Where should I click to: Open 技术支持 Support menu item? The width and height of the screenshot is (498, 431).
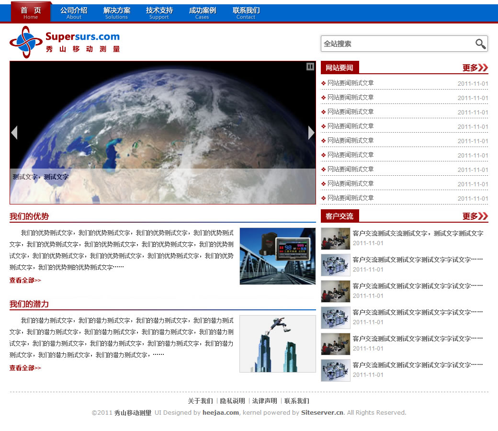pos(159,13)
